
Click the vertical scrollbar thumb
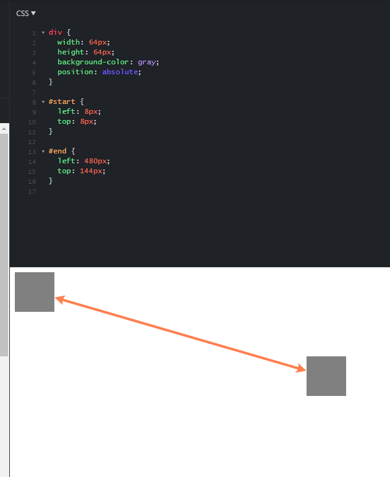click(x=4, y=244)
